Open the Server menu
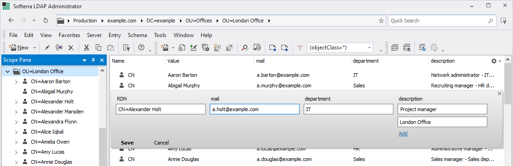 [x=94, y=35]
